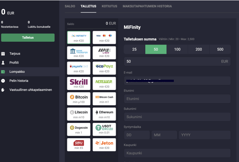The height and width of the screenshot is (162, 239).
Task: Select Bank Transfer payment option
Action: coord(79,53)
